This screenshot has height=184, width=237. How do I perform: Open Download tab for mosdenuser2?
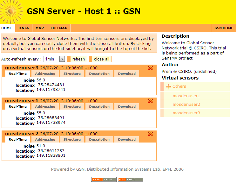pos(127,140)
